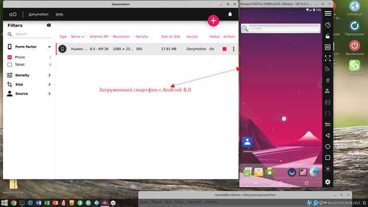Uncheck the Phone form factor checkbox

(10, 57)
